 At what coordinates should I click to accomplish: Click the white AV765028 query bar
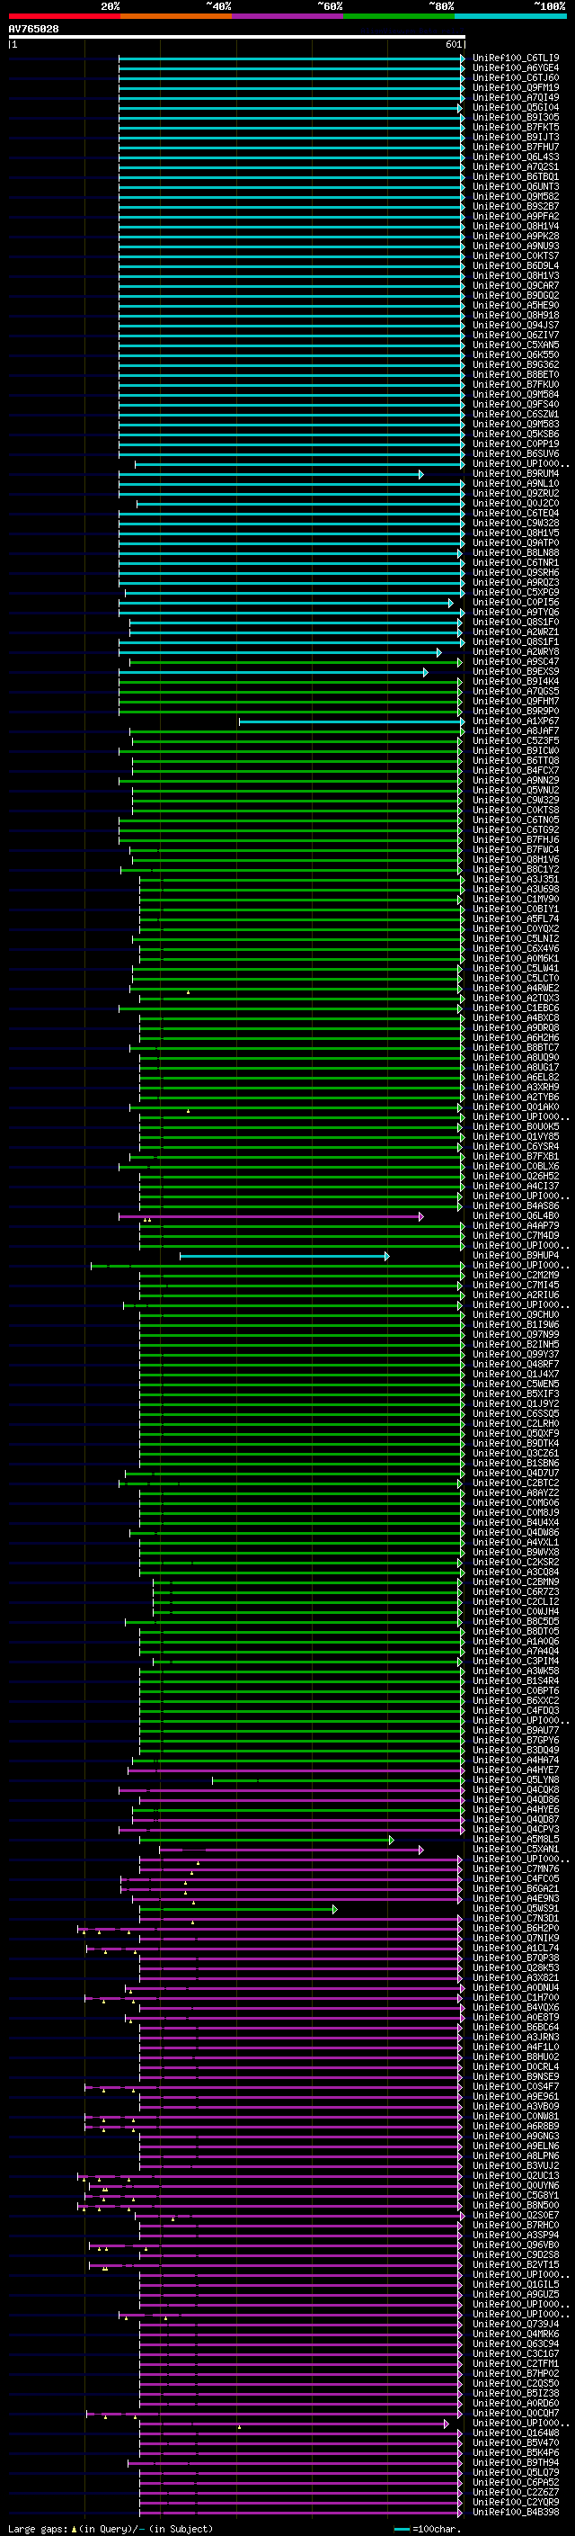coord(237,38)
